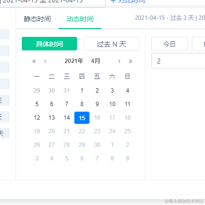Screen dimensions: 205x205
Task: Click the greyed date 31
Action: (x=67, y=91)
